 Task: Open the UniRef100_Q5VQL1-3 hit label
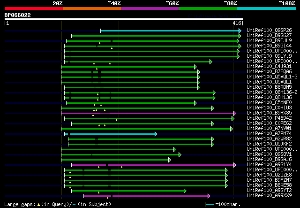point(272,77)
